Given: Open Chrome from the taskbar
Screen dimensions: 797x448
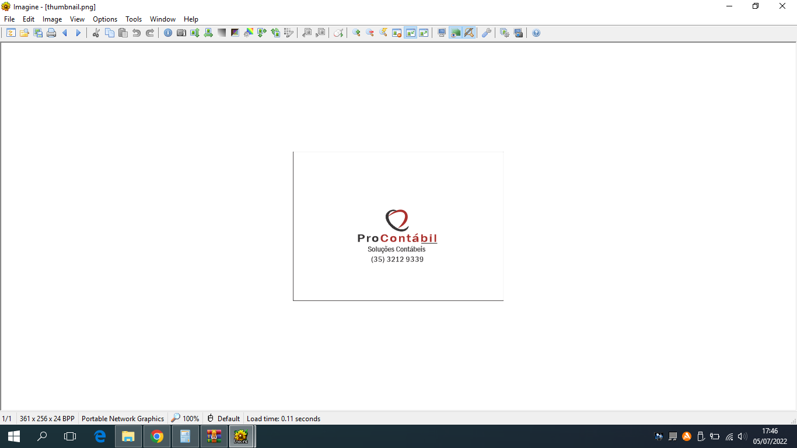Looking at the screenshot, I should click(157, 436).
